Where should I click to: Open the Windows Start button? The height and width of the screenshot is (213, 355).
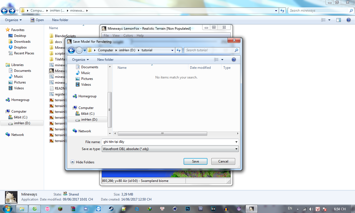pyautogui.click(x=7, y=209)
